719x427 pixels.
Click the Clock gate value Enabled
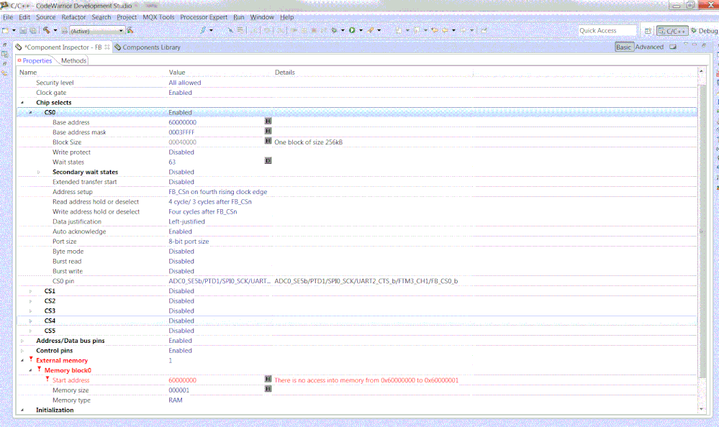click(180, 93)
